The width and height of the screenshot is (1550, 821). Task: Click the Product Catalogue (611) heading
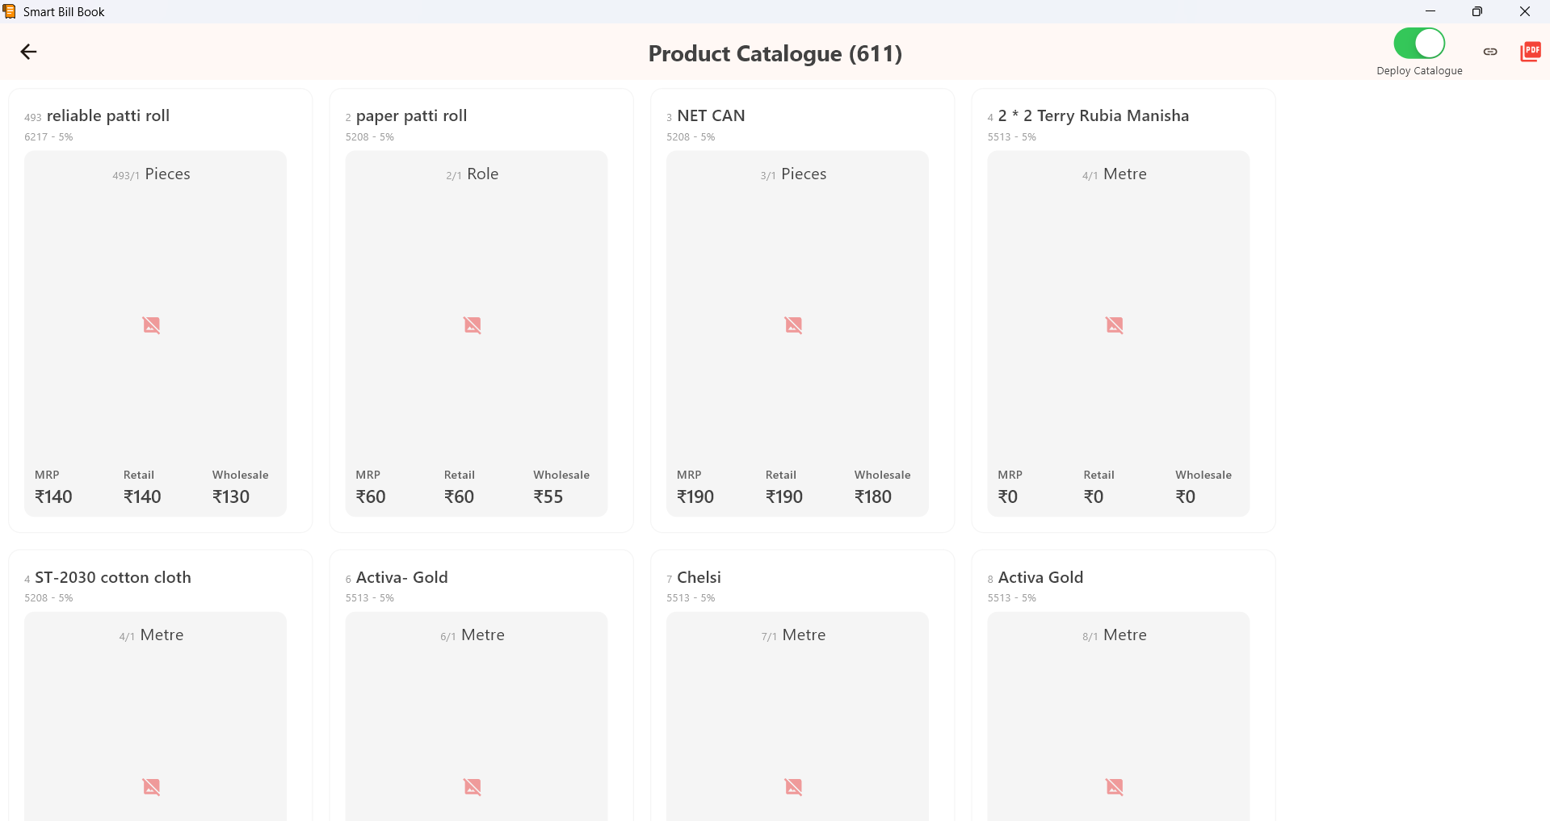pyautogui.click(x=775, y=53)
